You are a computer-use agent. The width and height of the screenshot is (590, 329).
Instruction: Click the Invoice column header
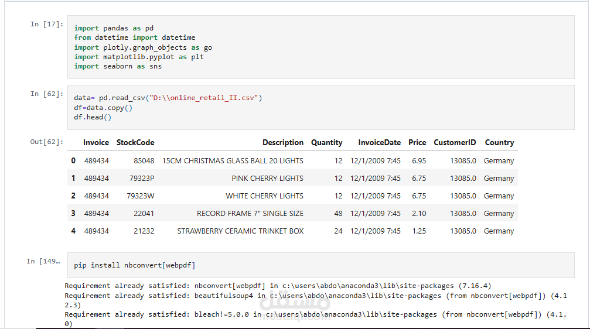point(96,142)
